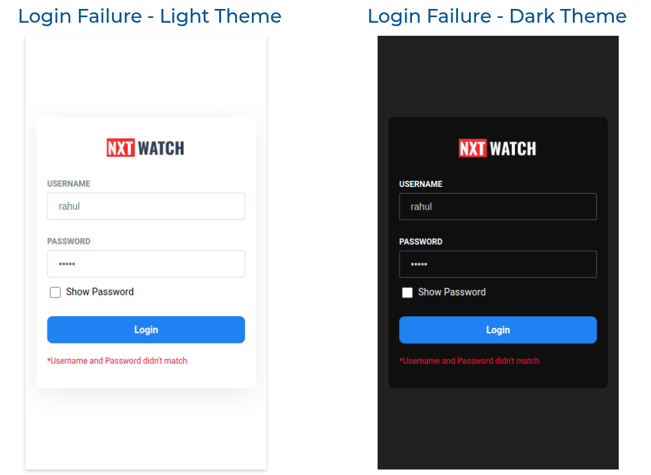
Task: Click the NXT Watch logo in light theme
Action: pos(146,148)
